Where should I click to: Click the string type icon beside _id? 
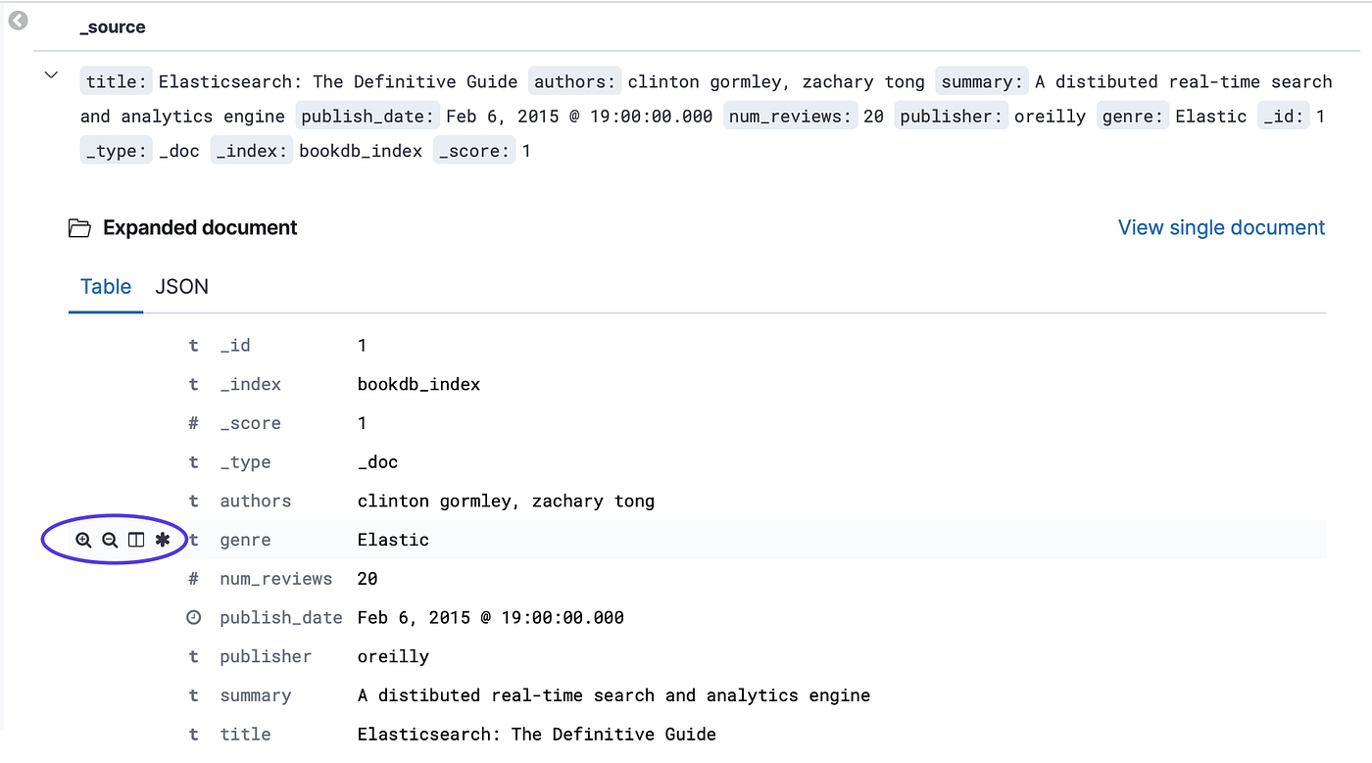(x=194, y=346)
